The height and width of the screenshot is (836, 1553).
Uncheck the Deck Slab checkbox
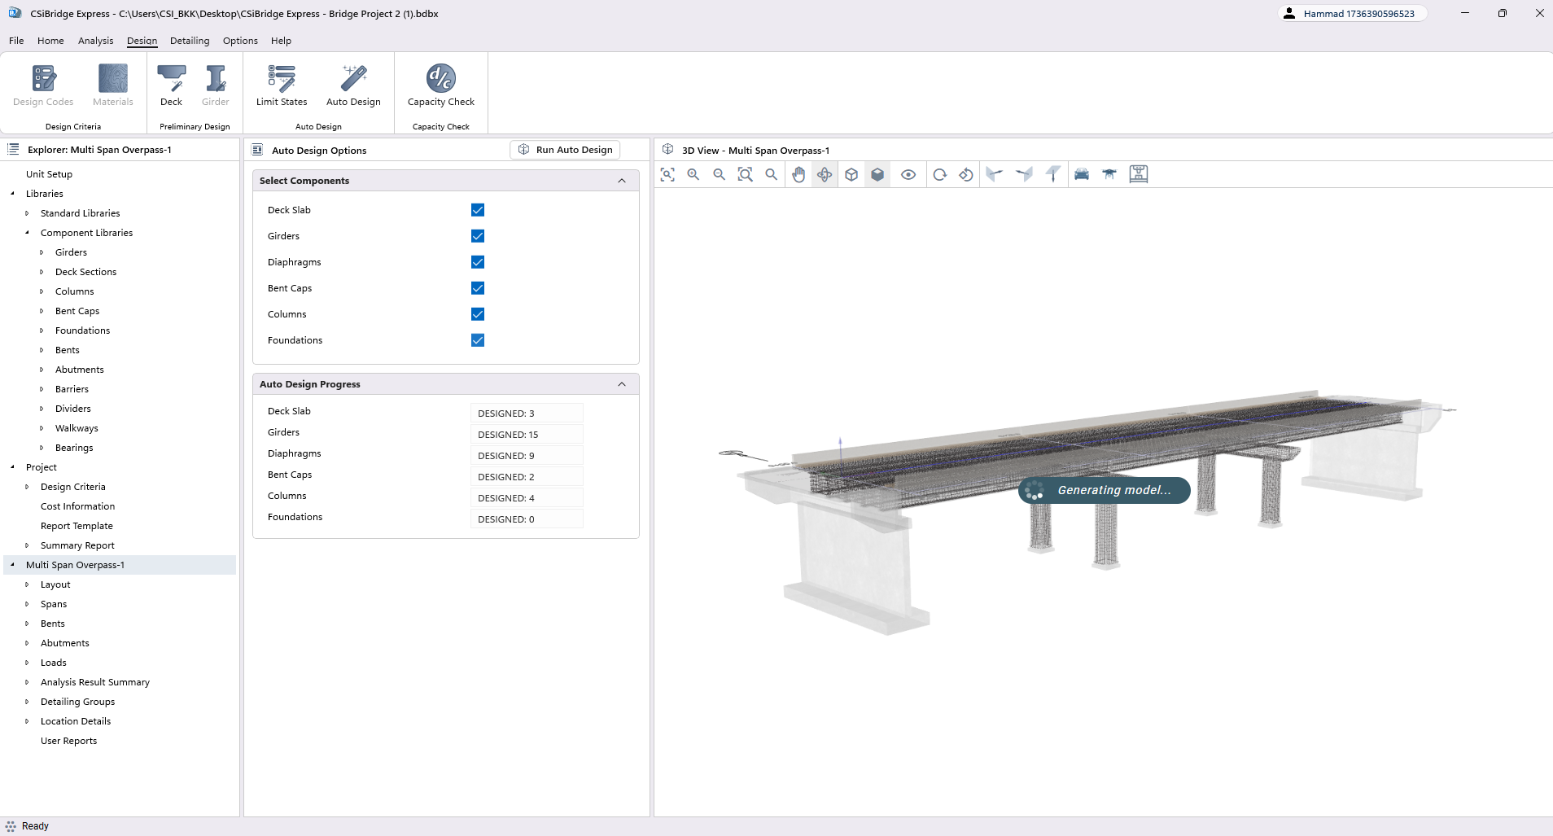[478, 210]
